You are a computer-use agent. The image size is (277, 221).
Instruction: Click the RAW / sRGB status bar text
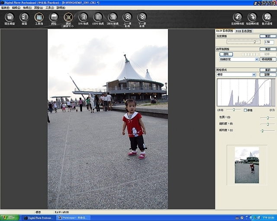(x=61, y=212)
